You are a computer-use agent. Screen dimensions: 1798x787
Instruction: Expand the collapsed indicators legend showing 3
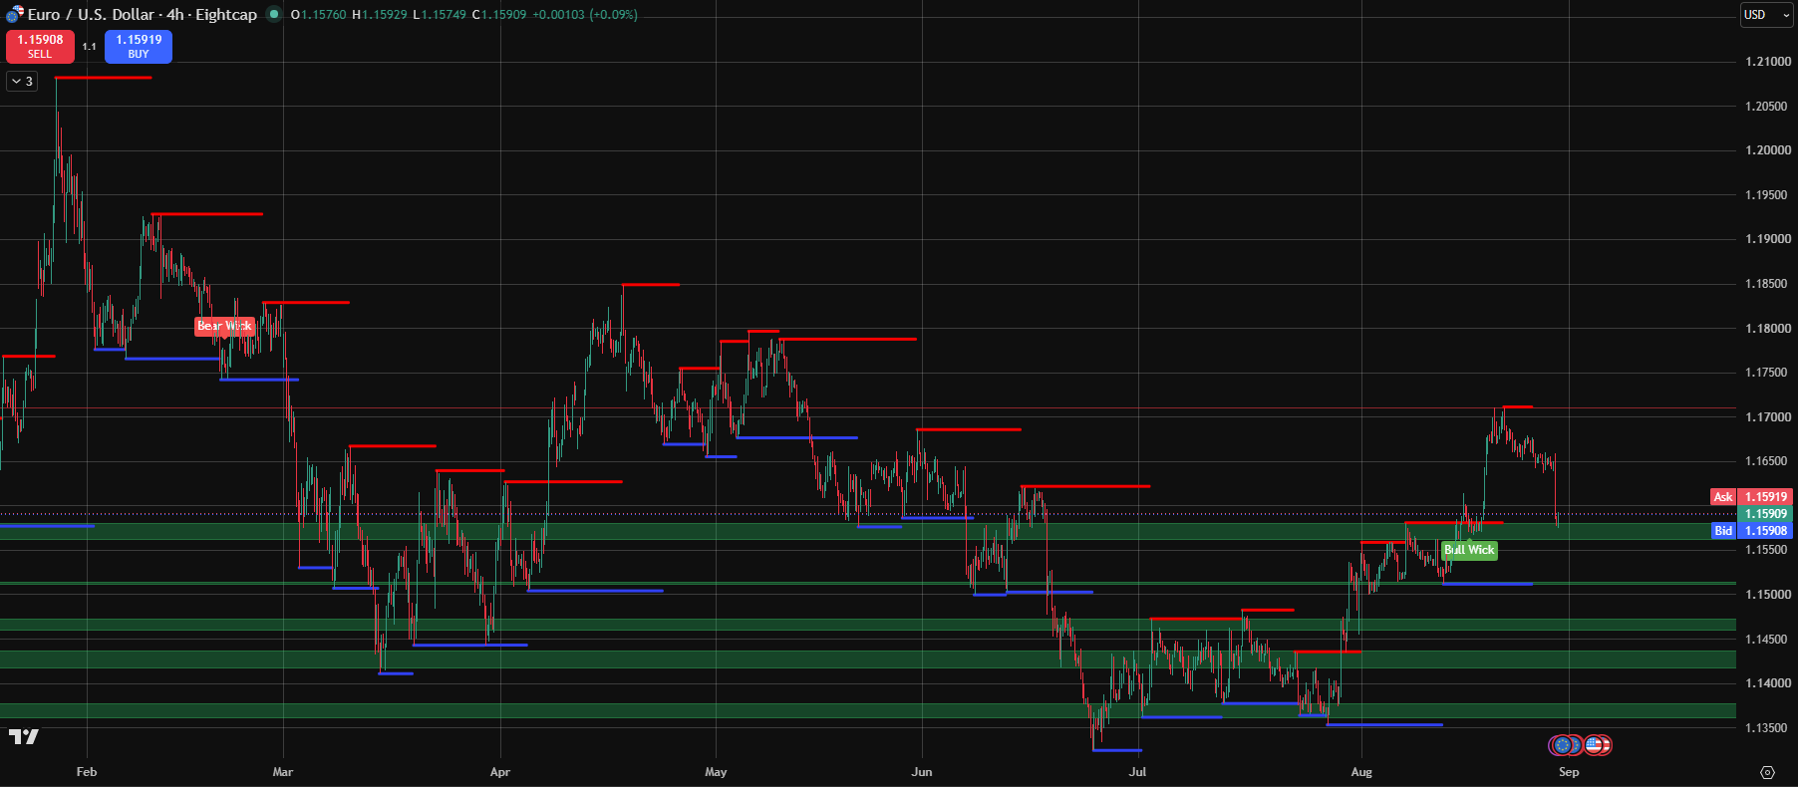pyautogui.click(x=22, y=82)
